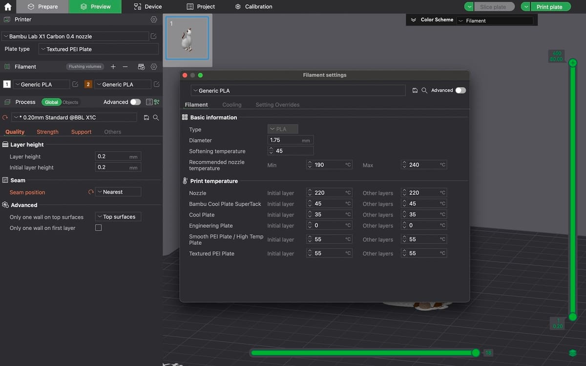Open filament section settings gear

(x=154, y=66)
